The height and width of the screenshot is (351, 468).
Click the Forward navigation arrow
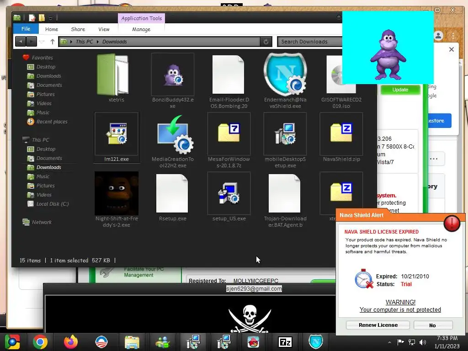click(32, 42)
